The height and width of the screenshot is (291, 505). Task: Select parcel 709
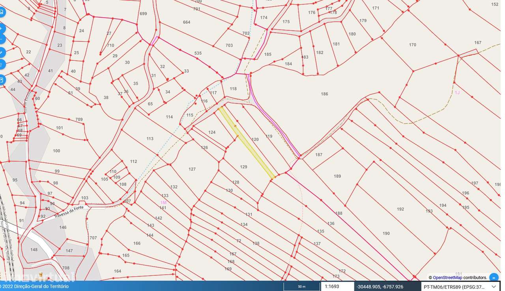pyautogui.click(x=79, y=119)
